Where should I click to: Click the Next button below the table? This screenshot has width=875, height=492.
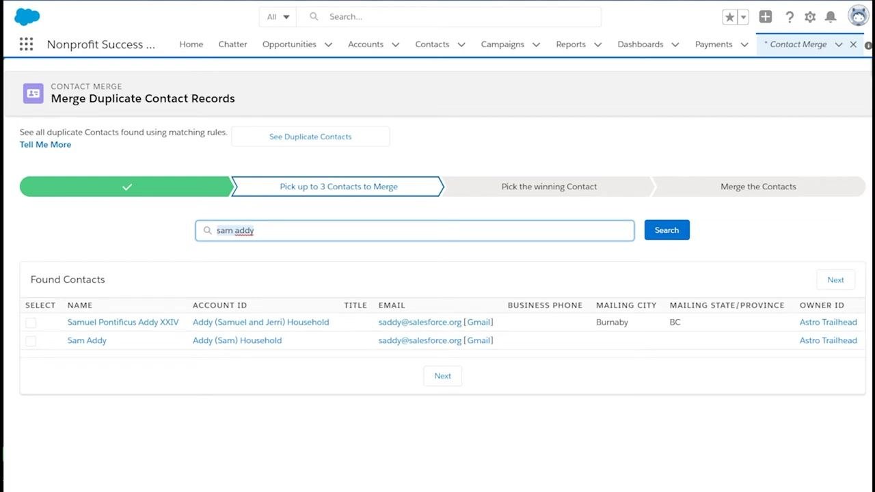point(442,376)
